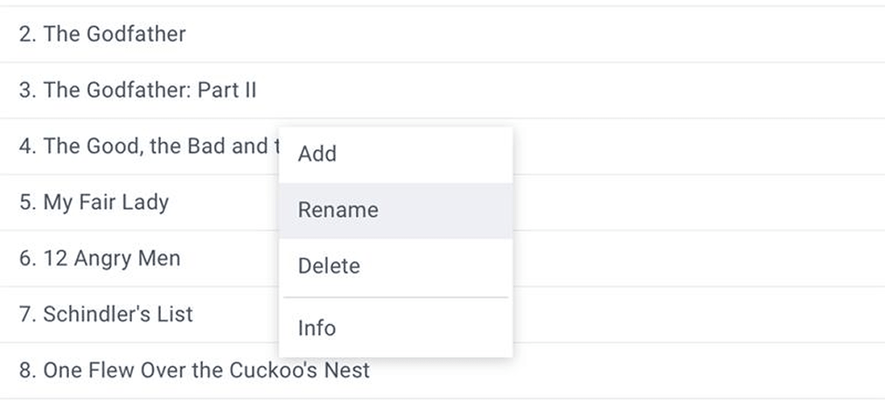This screenshot has width=885, height=407.
Task: Select list item number 6
Action: [100, 259]
